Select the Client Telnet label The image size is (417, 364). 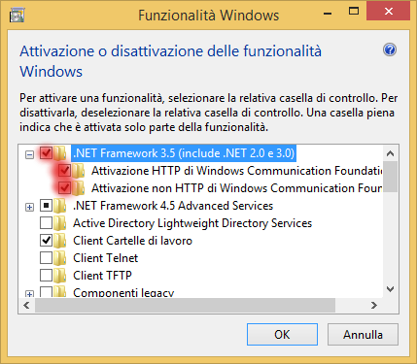coord(105,258)
